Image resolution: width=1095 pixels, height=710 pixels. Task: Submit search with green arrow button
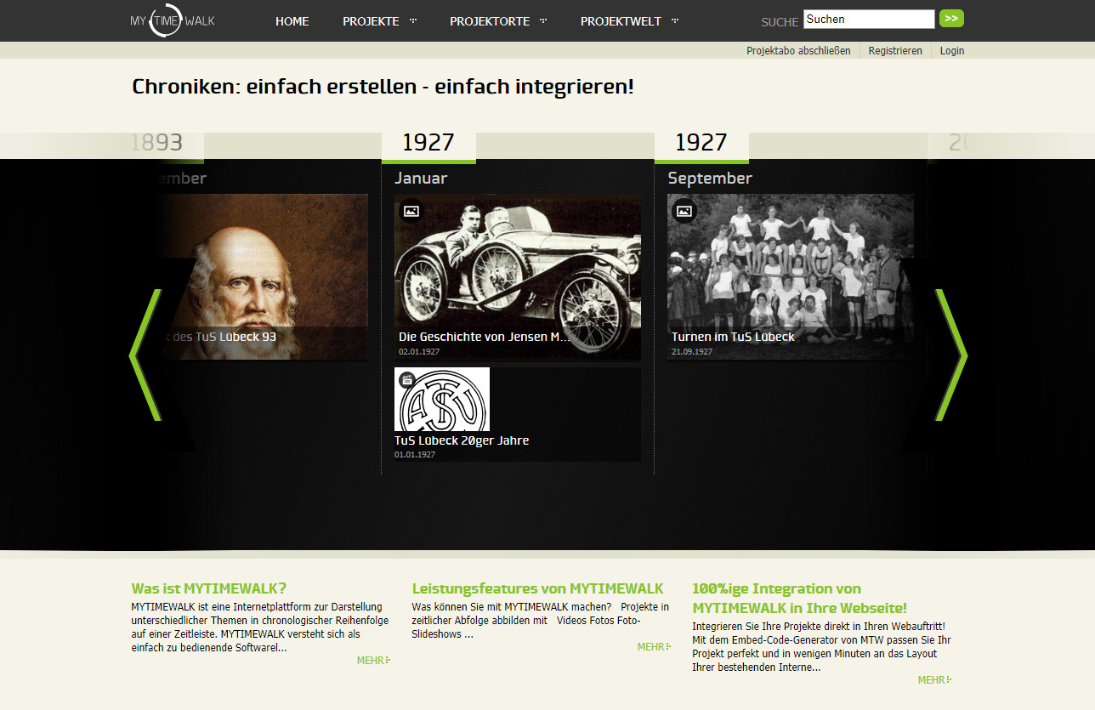(951, 19)
